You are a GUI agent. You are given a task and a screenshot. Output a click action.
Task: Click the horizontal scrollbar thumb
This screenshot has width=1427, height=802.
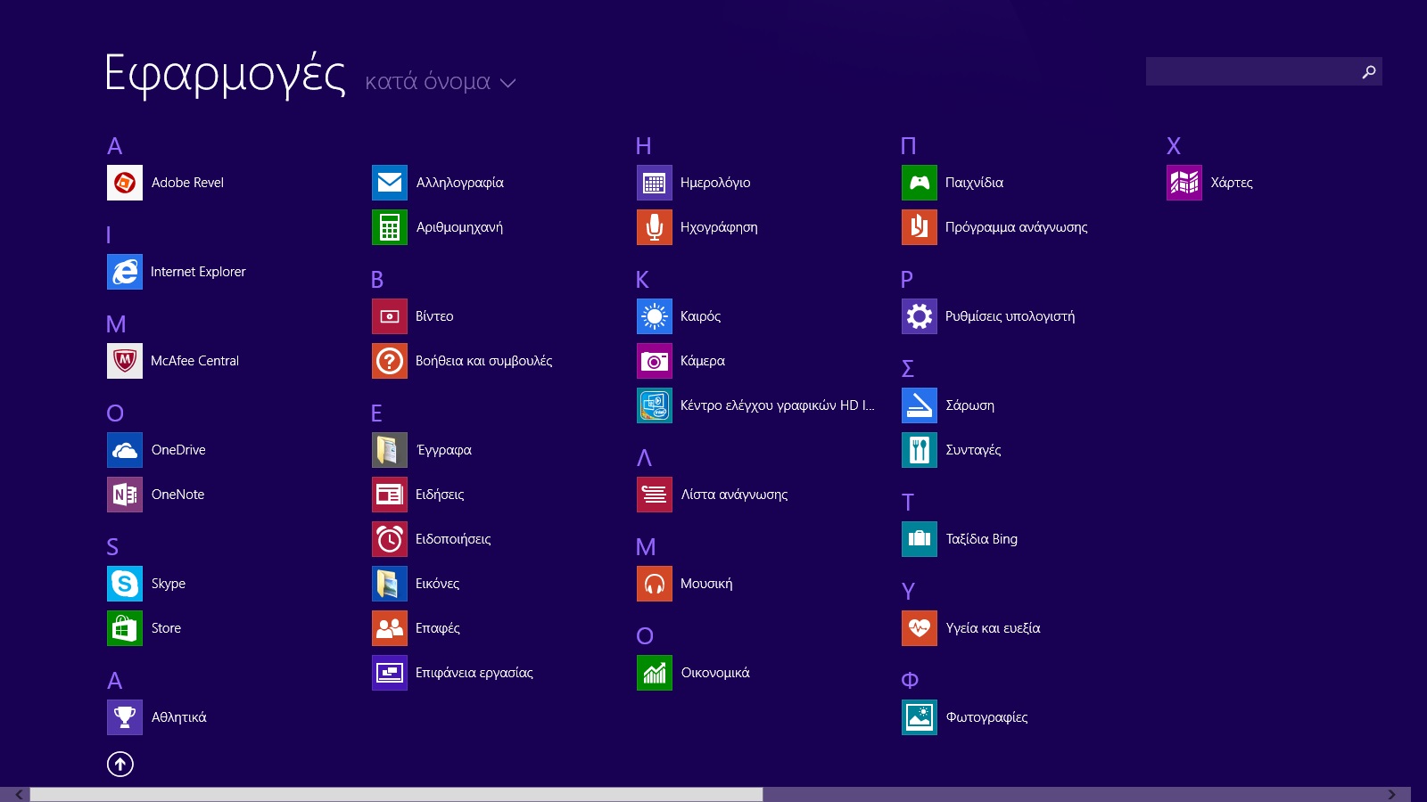pyautogui.click(x=396, y=794)
